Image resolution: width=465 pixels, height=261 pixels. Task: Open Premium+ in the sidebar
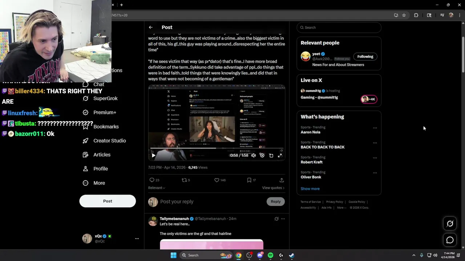(100, 112)
